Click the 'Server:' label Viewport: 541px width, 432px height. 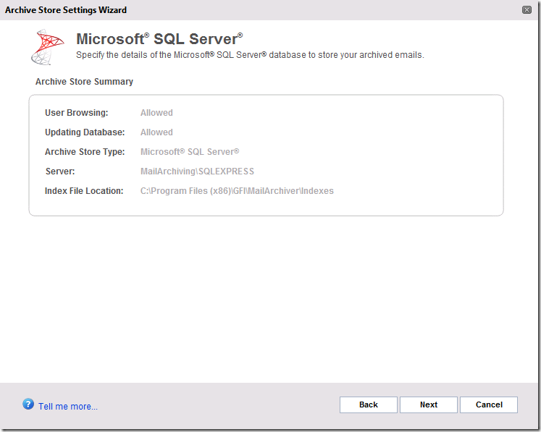pyautogui.click(x=60, y=171)
